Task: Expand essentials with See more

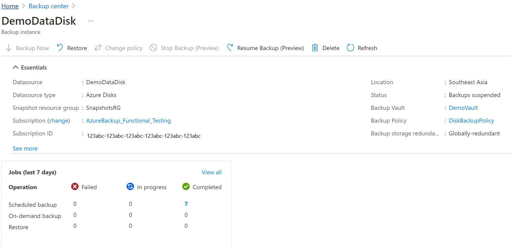Action: point(25,149)
